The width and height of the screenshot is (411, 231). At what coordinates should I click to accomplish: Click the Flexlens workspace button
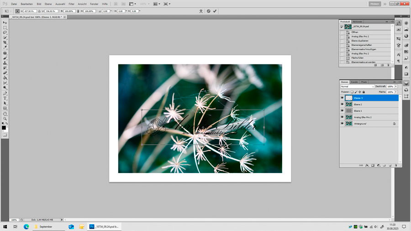374,4
